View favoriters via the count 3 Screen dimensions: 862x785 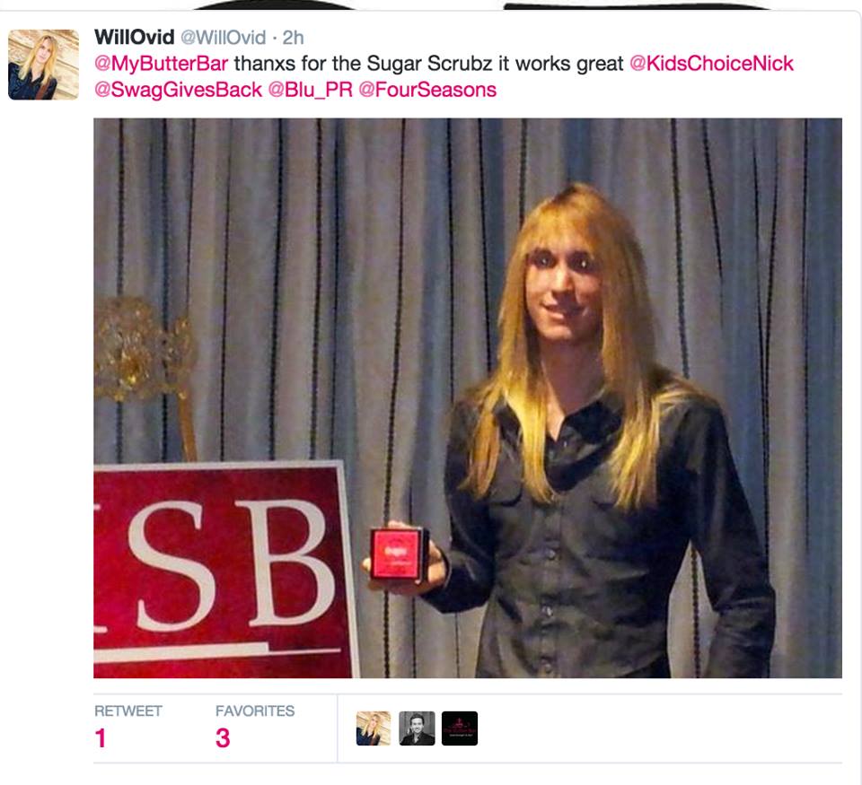coord(223,738)
